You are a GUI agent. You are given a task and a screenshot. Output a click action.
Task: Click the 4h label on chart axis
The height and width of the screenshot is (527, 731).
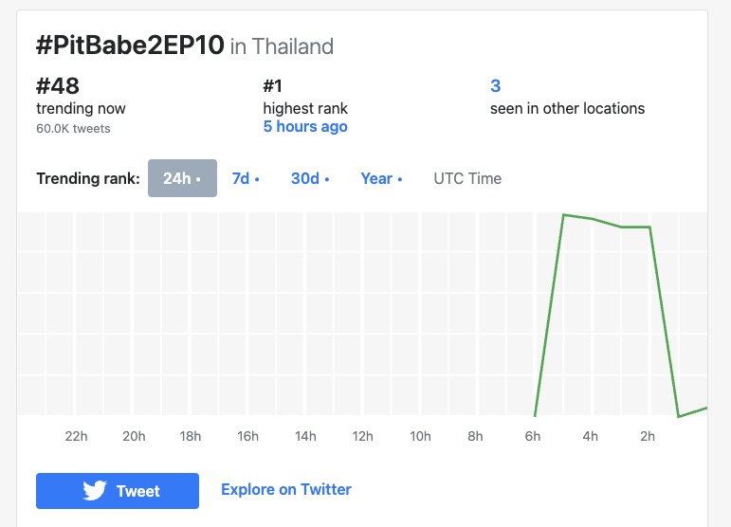[591, 436]
